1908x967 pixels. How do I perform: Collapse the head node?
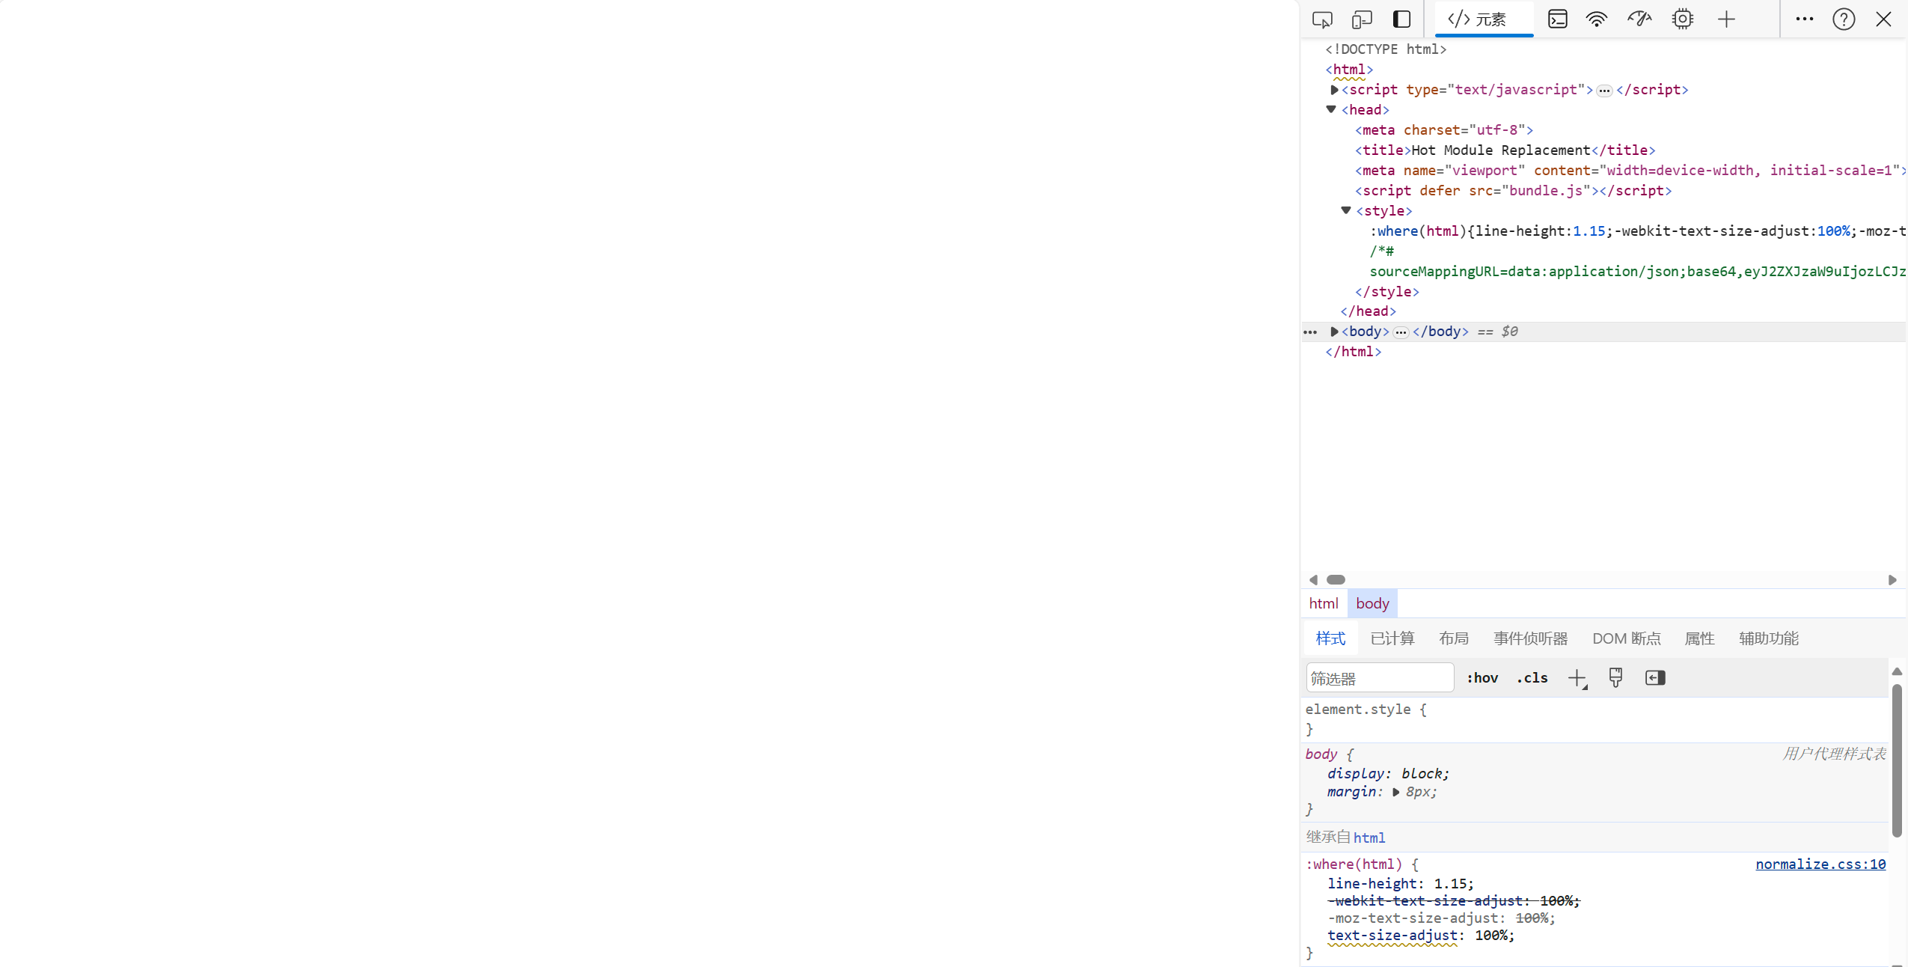tap(1331, 110)
